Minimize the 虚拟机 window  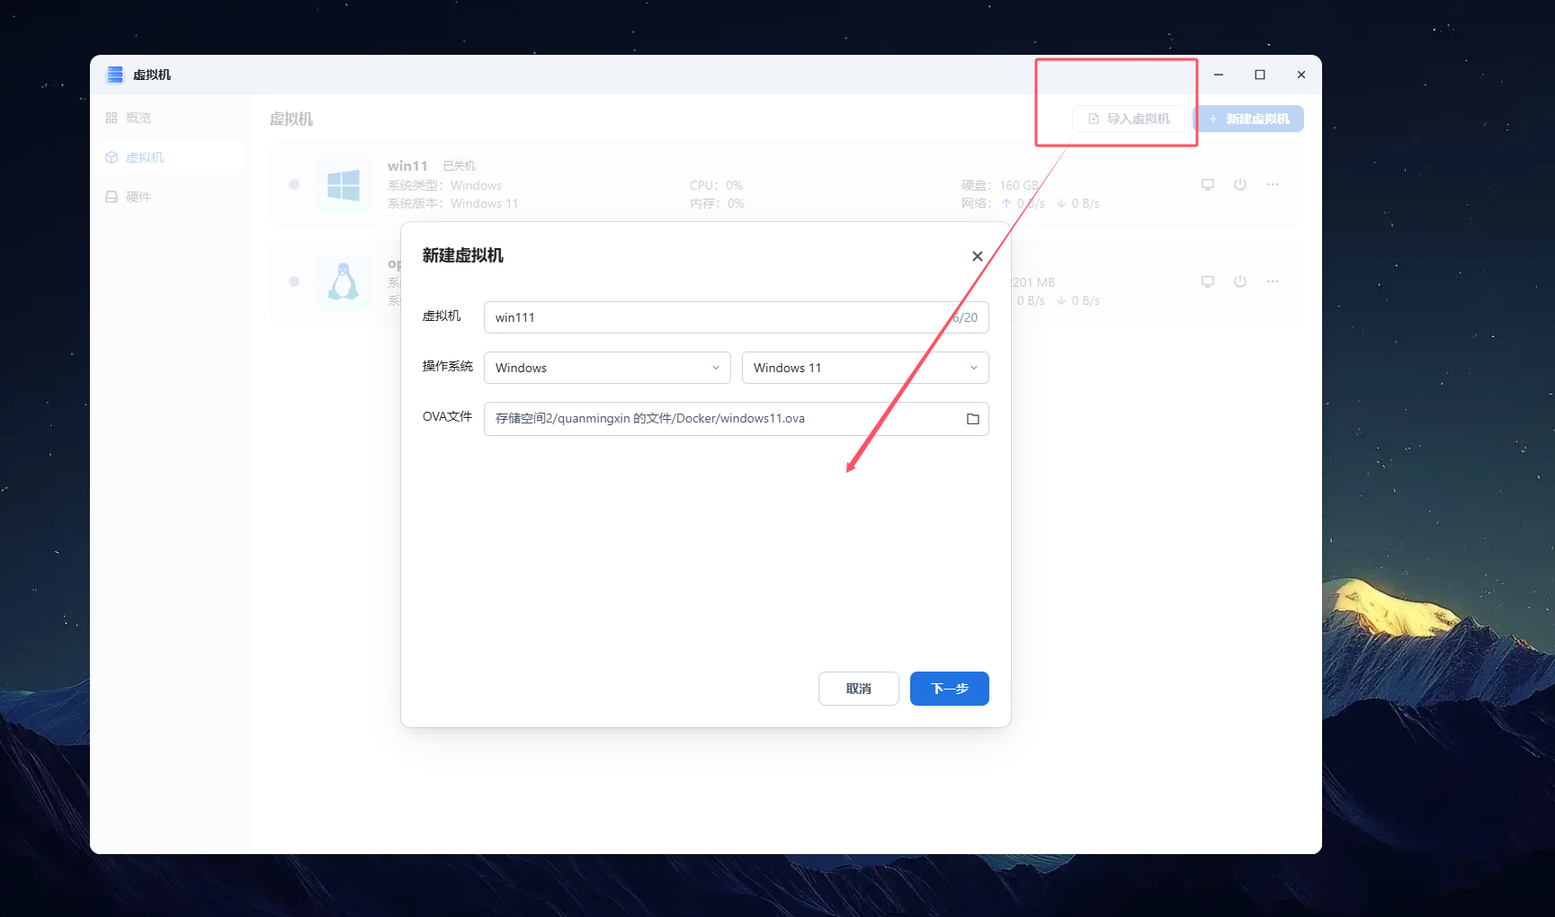pyautogui.click(x=1219, y=75)
